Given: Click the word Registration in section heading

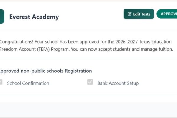Looking at the screenshot, I should click(x=78, y=71).
